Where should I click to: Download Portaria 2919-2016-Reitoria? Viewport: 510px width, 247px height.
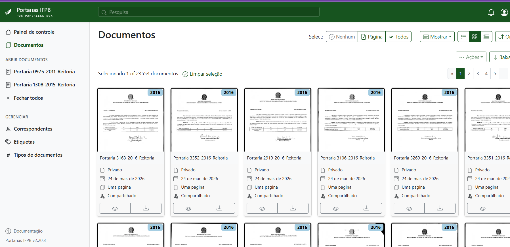pos(293,208)
